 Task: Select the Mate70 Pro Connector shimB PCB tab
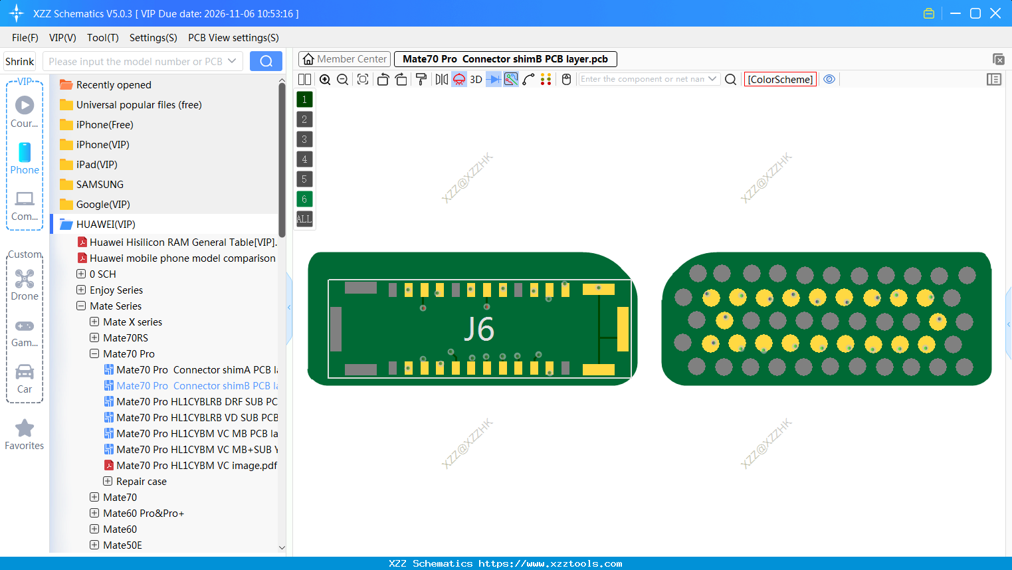coord(505,58)
